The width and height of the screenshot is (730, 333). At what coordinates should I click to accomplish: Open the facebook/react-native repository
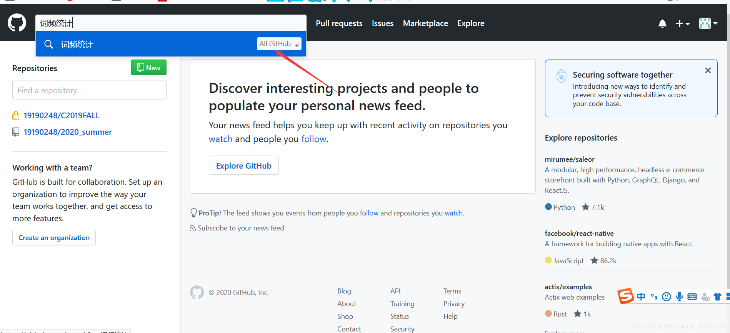tap(579, 234)
